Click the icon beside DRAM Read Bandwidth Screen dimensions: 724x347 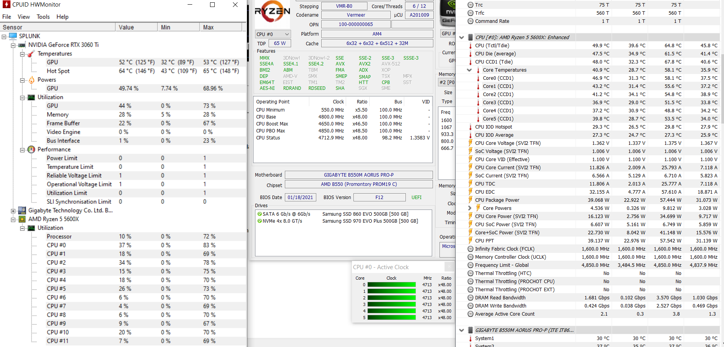[471, 298]
